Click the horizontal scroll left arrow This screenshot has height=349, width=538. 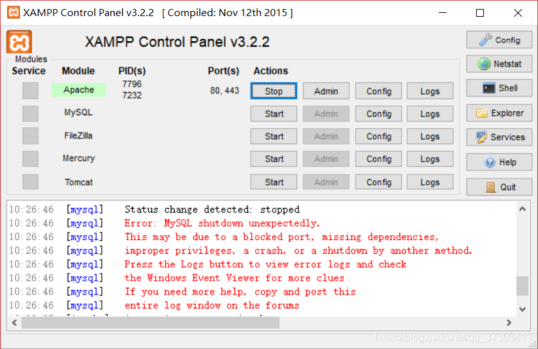click(x=14, y=323)
